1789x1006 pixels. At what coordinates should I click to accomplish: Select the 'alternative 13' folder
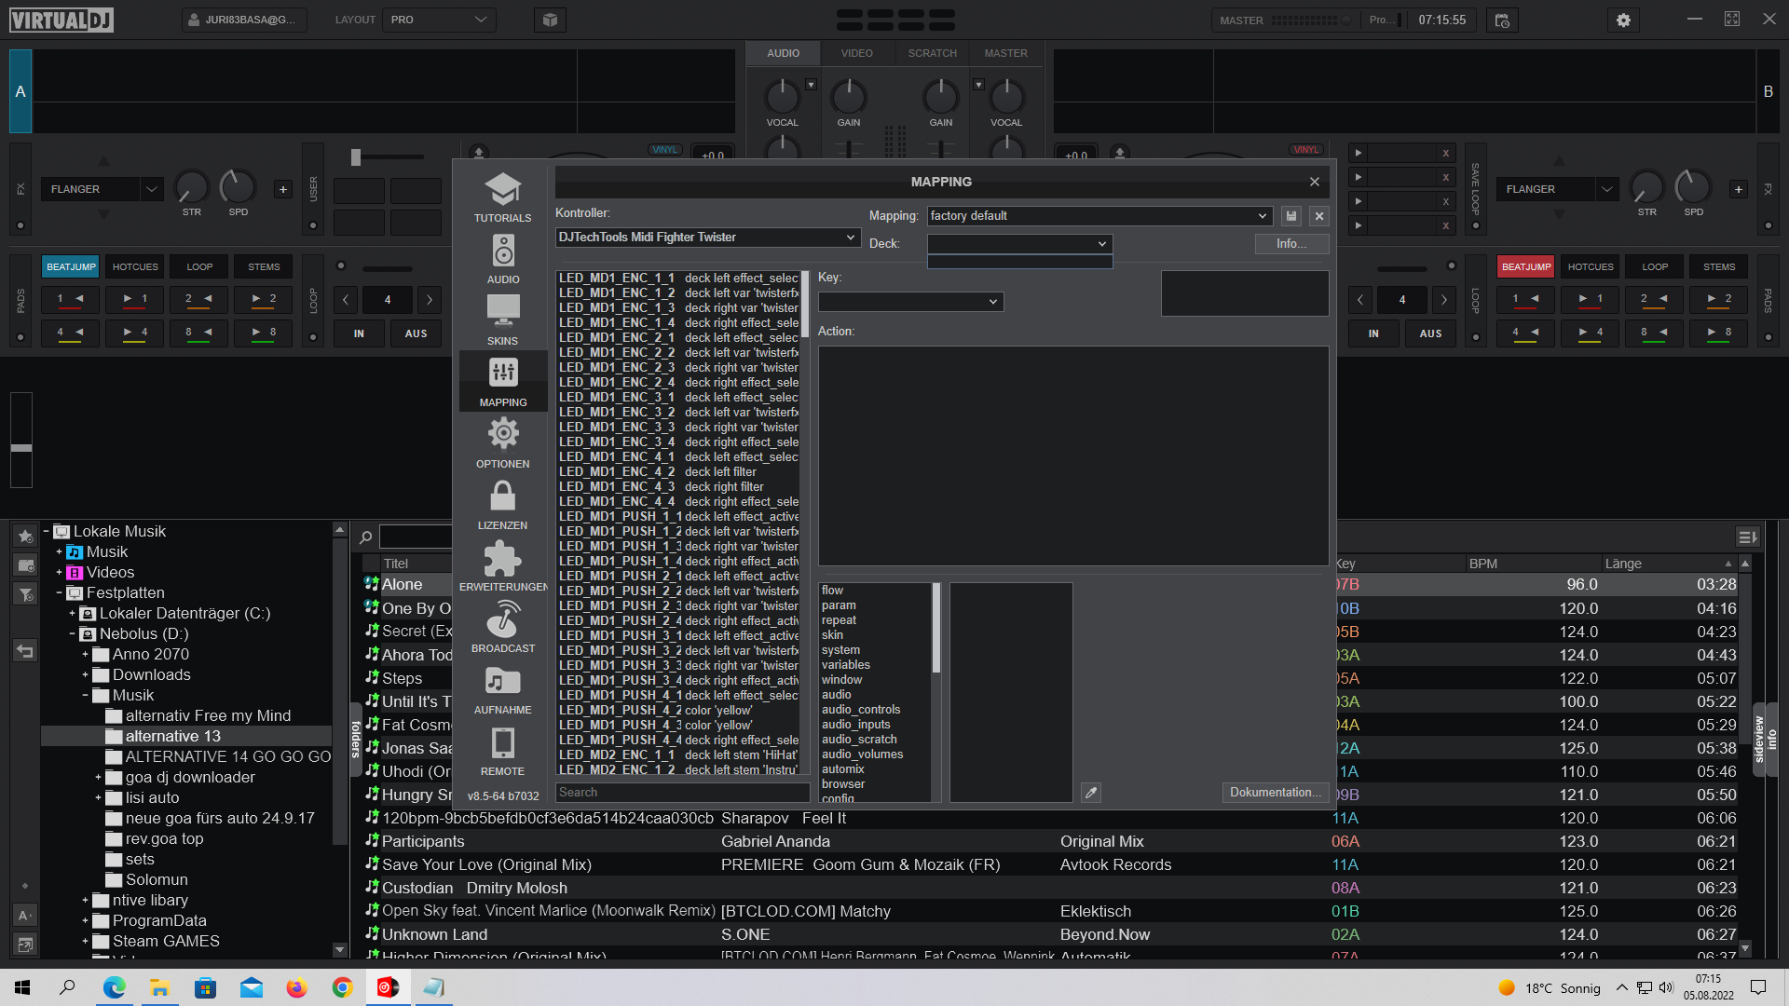click(x=173, y=737)
